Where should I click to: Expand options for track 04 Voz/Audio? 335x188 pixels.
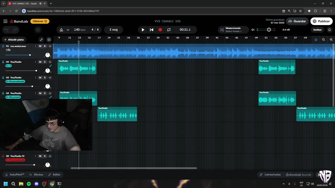50,93
